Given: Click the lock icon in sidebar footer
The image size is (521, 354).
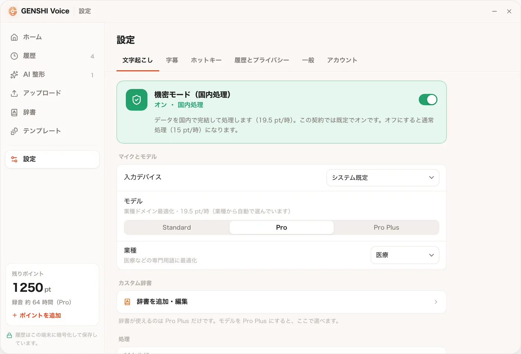Looking at the screenshot, I should click(x=9, y=335).
